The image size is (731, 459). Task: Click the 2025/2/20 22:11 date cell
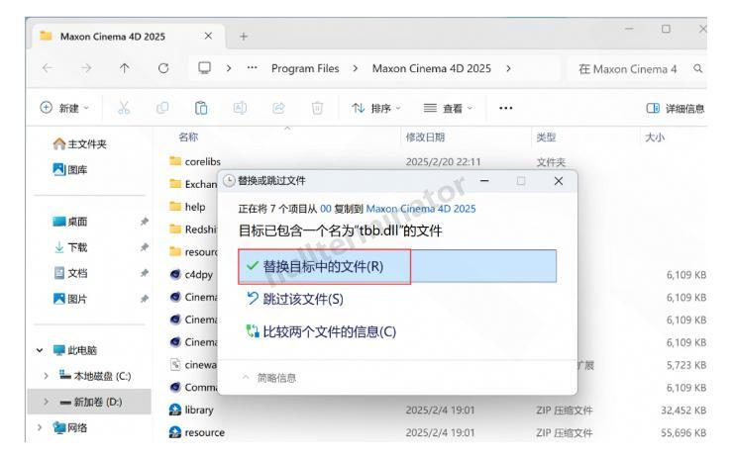coord(443,161)
